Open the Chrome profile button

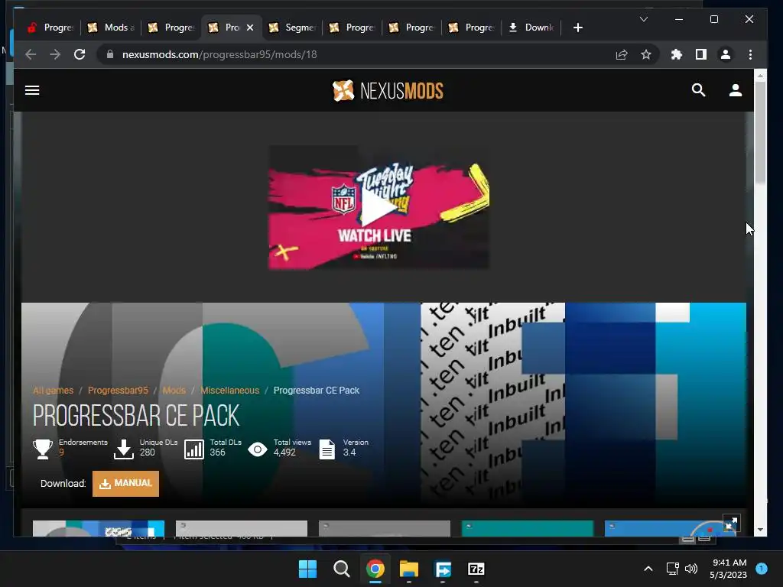click(x=725, y=54)
